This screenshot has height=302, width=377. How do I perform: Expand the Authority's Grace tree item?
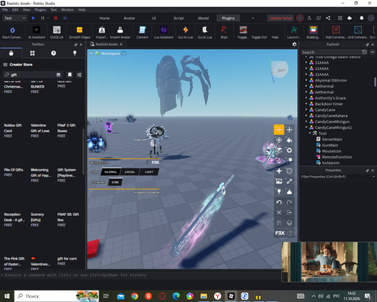point(306,98)
